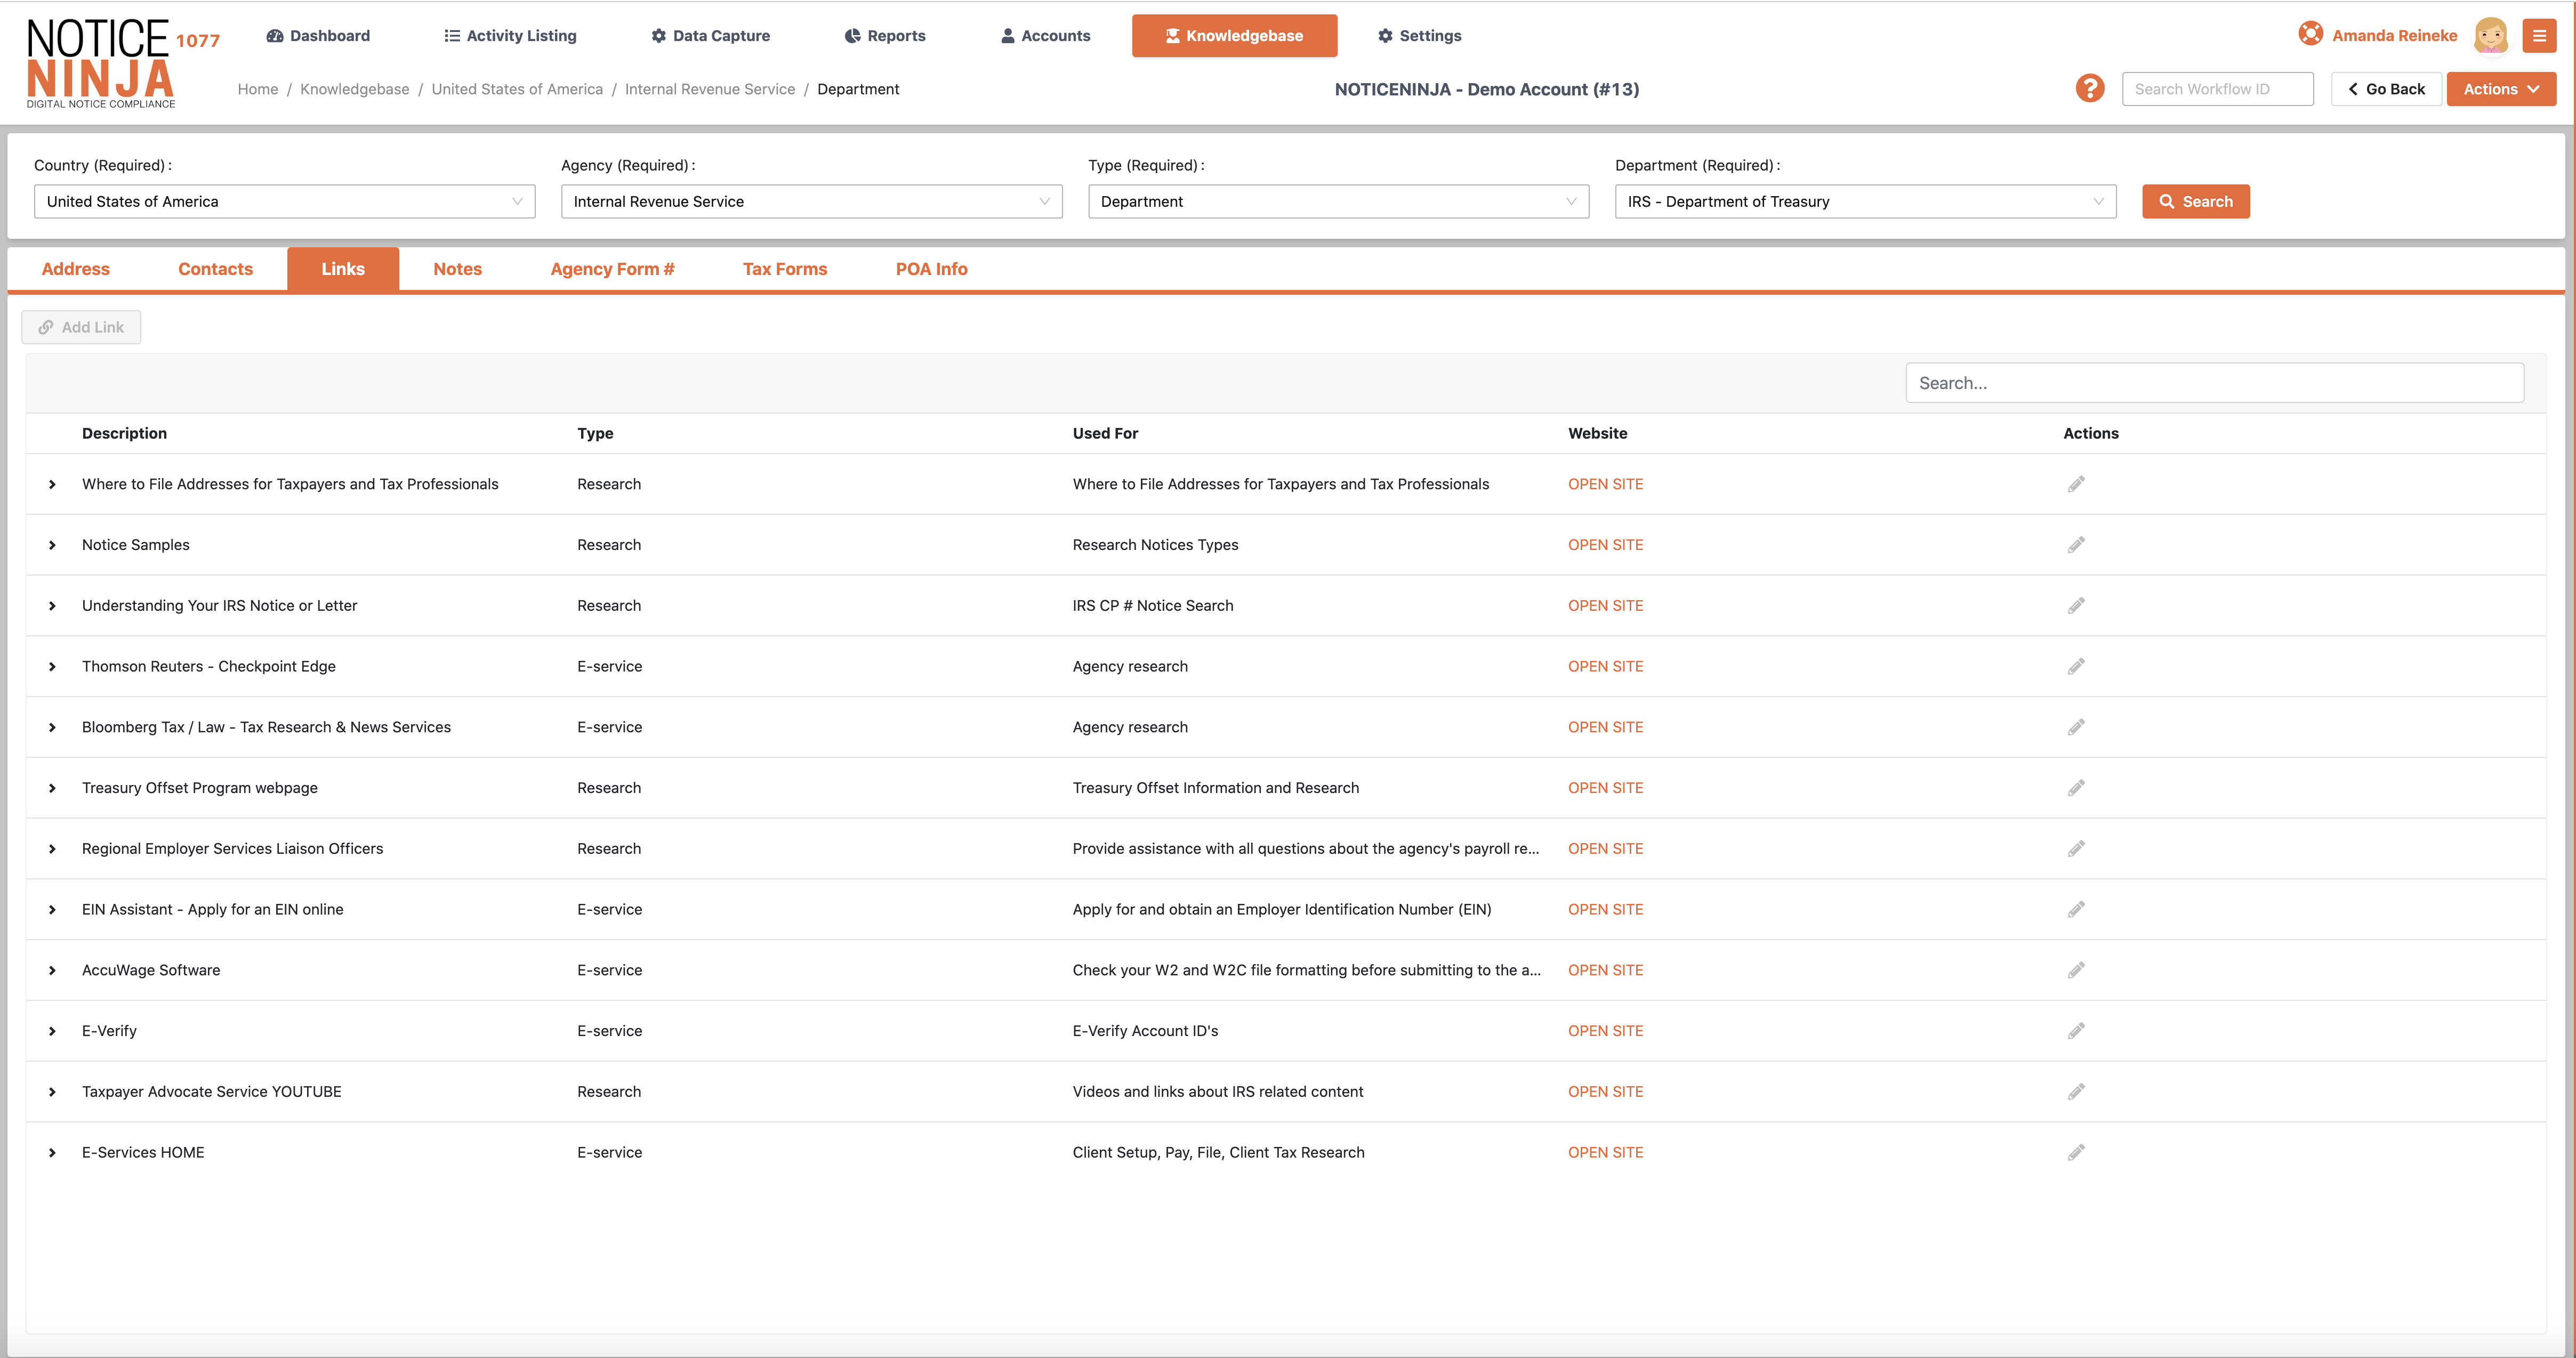
Task: Open the Agency dropdown
Action: coord(811,201)
